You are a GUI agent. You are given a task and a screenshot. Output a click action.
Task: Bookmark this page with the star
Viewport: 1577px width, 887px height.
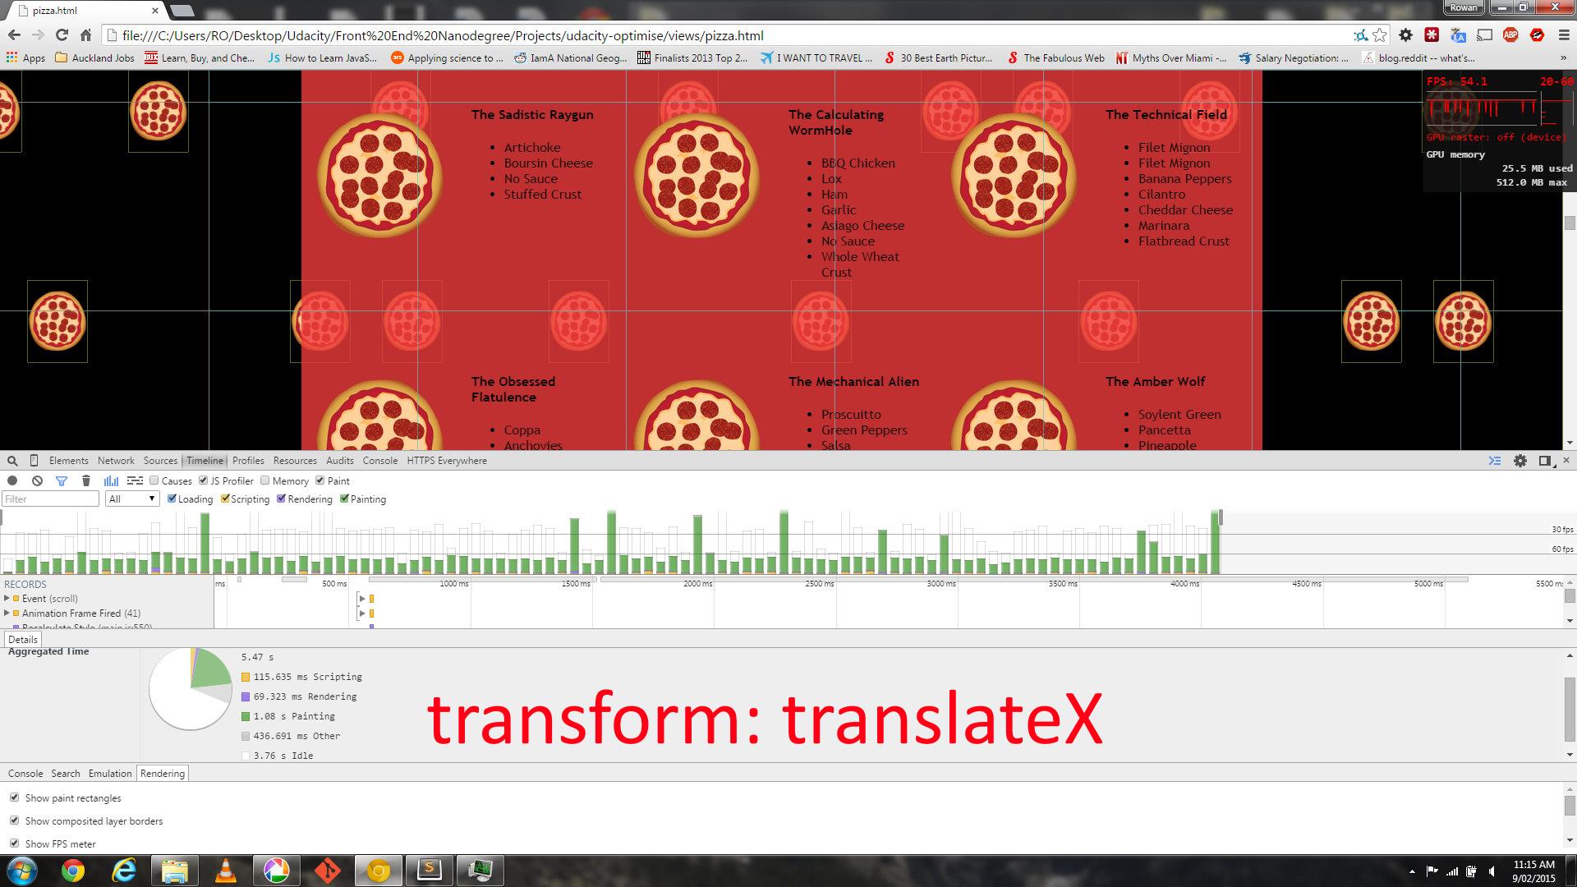pyautogui.click(x=1380, y=35)
